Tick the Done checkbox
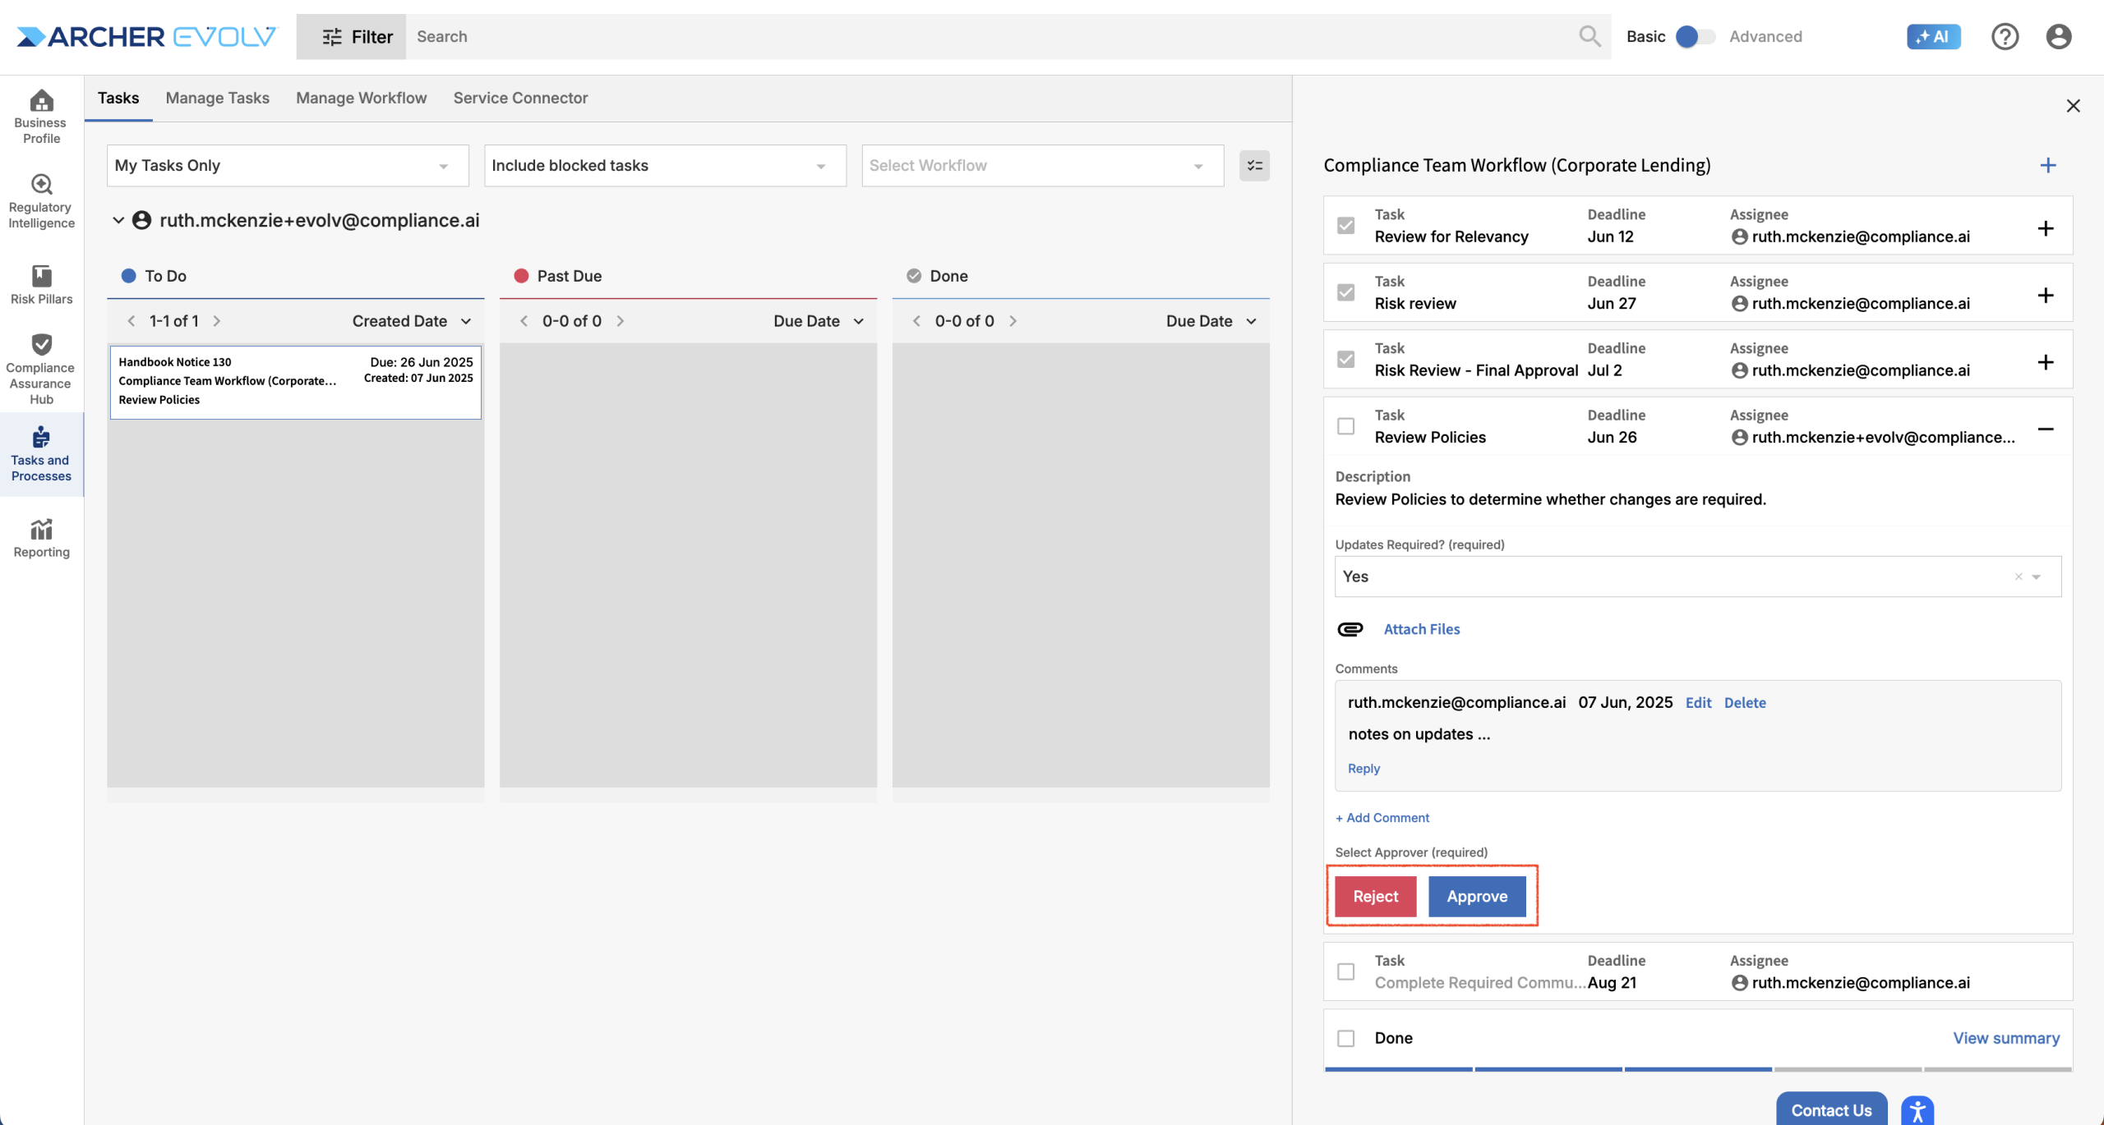Viewport: 2104px width, 1125px height. (x=1345, y=1038)
